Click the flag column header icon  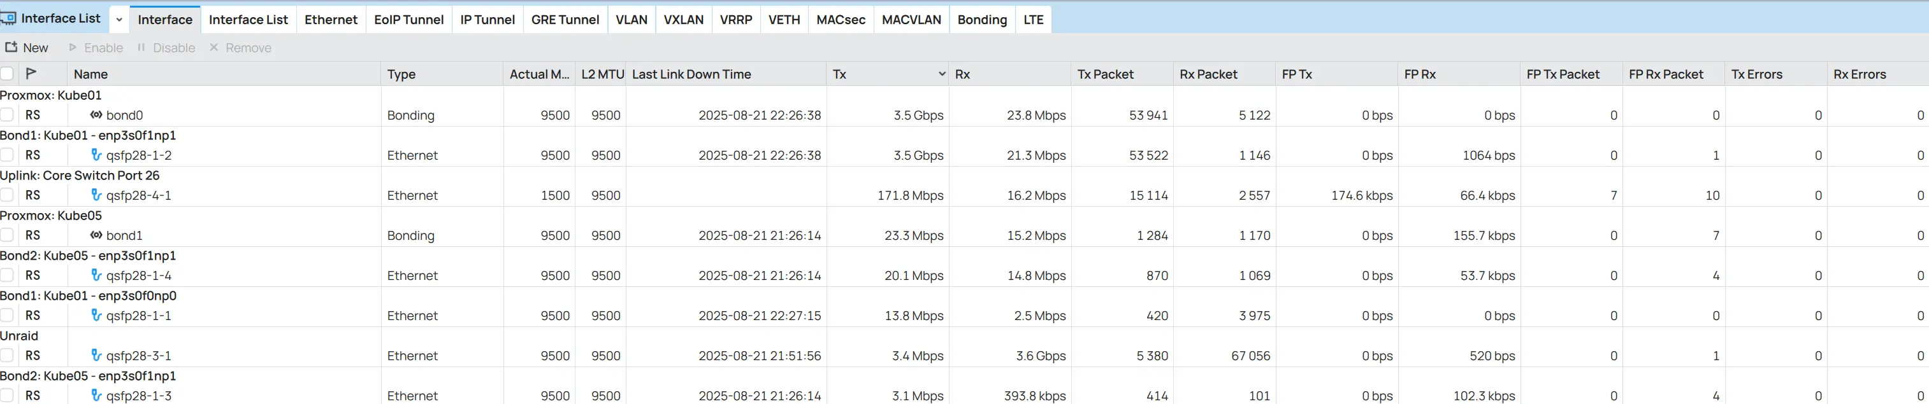pos(31,73)
